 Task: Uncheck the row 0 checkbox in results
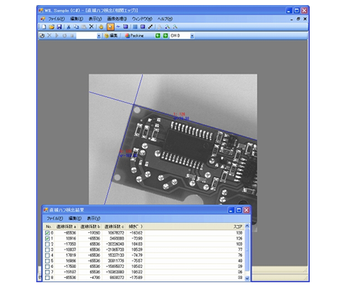coord(47,233)
